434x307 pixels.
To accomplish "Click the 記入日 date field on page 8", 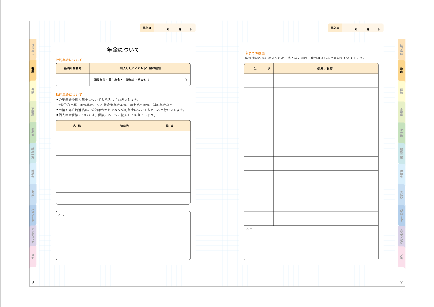I will click(174, 28).
